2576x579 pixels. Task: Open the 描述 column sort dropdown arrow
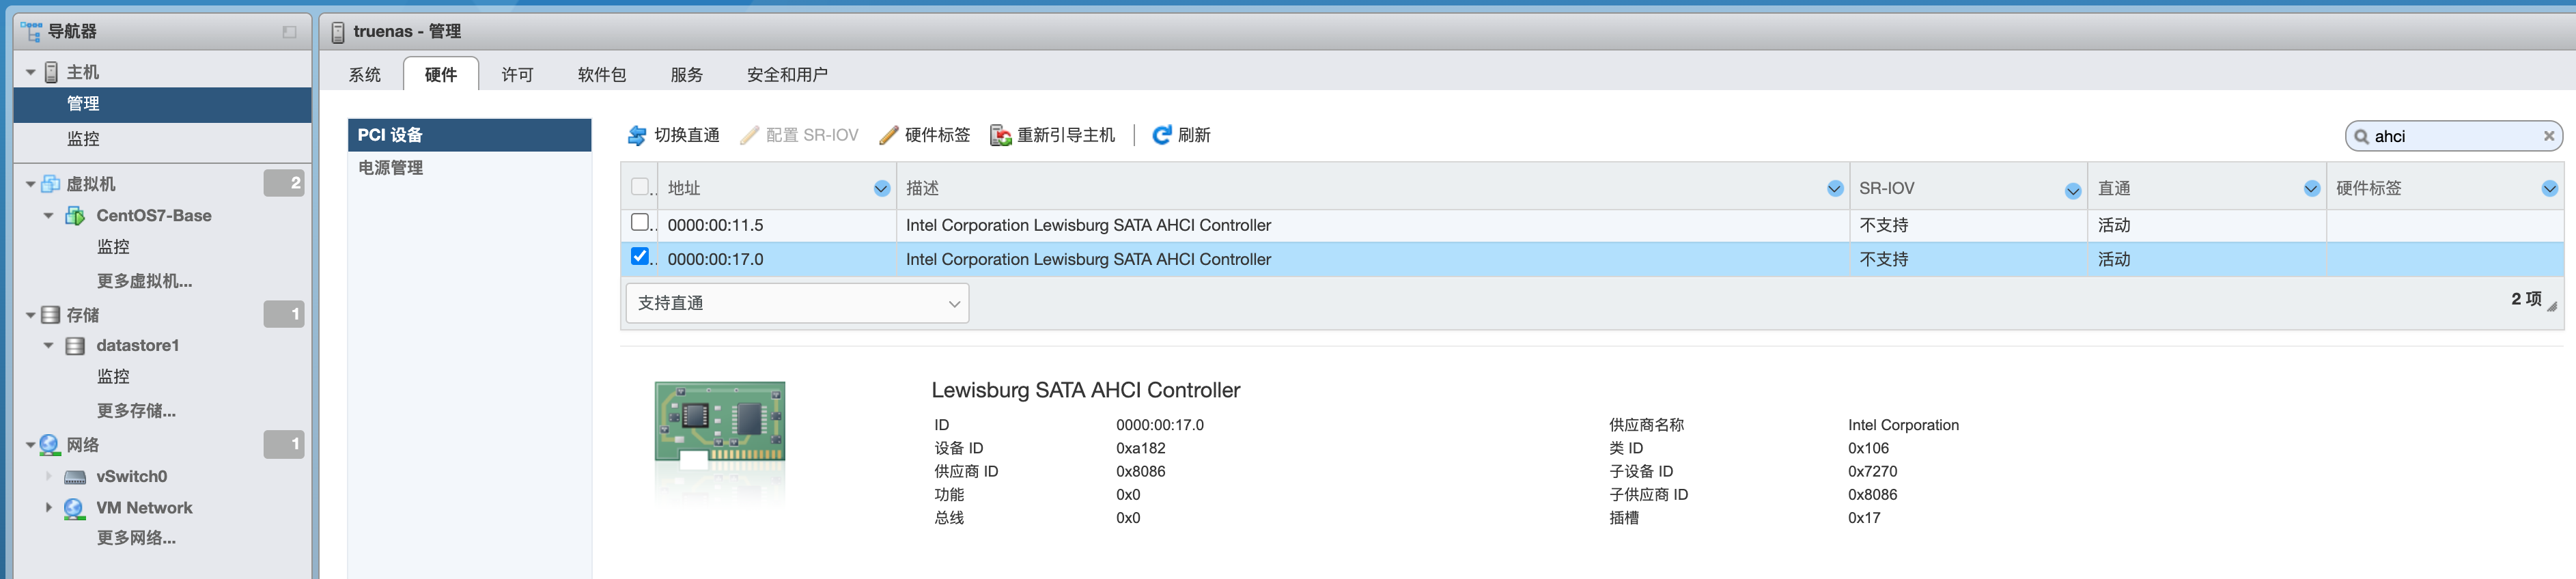[1834, 189]
